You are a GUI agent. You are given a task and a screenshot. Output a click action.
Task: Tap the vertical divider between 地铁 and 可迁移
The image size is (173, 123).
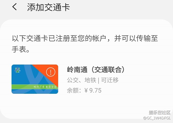[x=98, y=80]
